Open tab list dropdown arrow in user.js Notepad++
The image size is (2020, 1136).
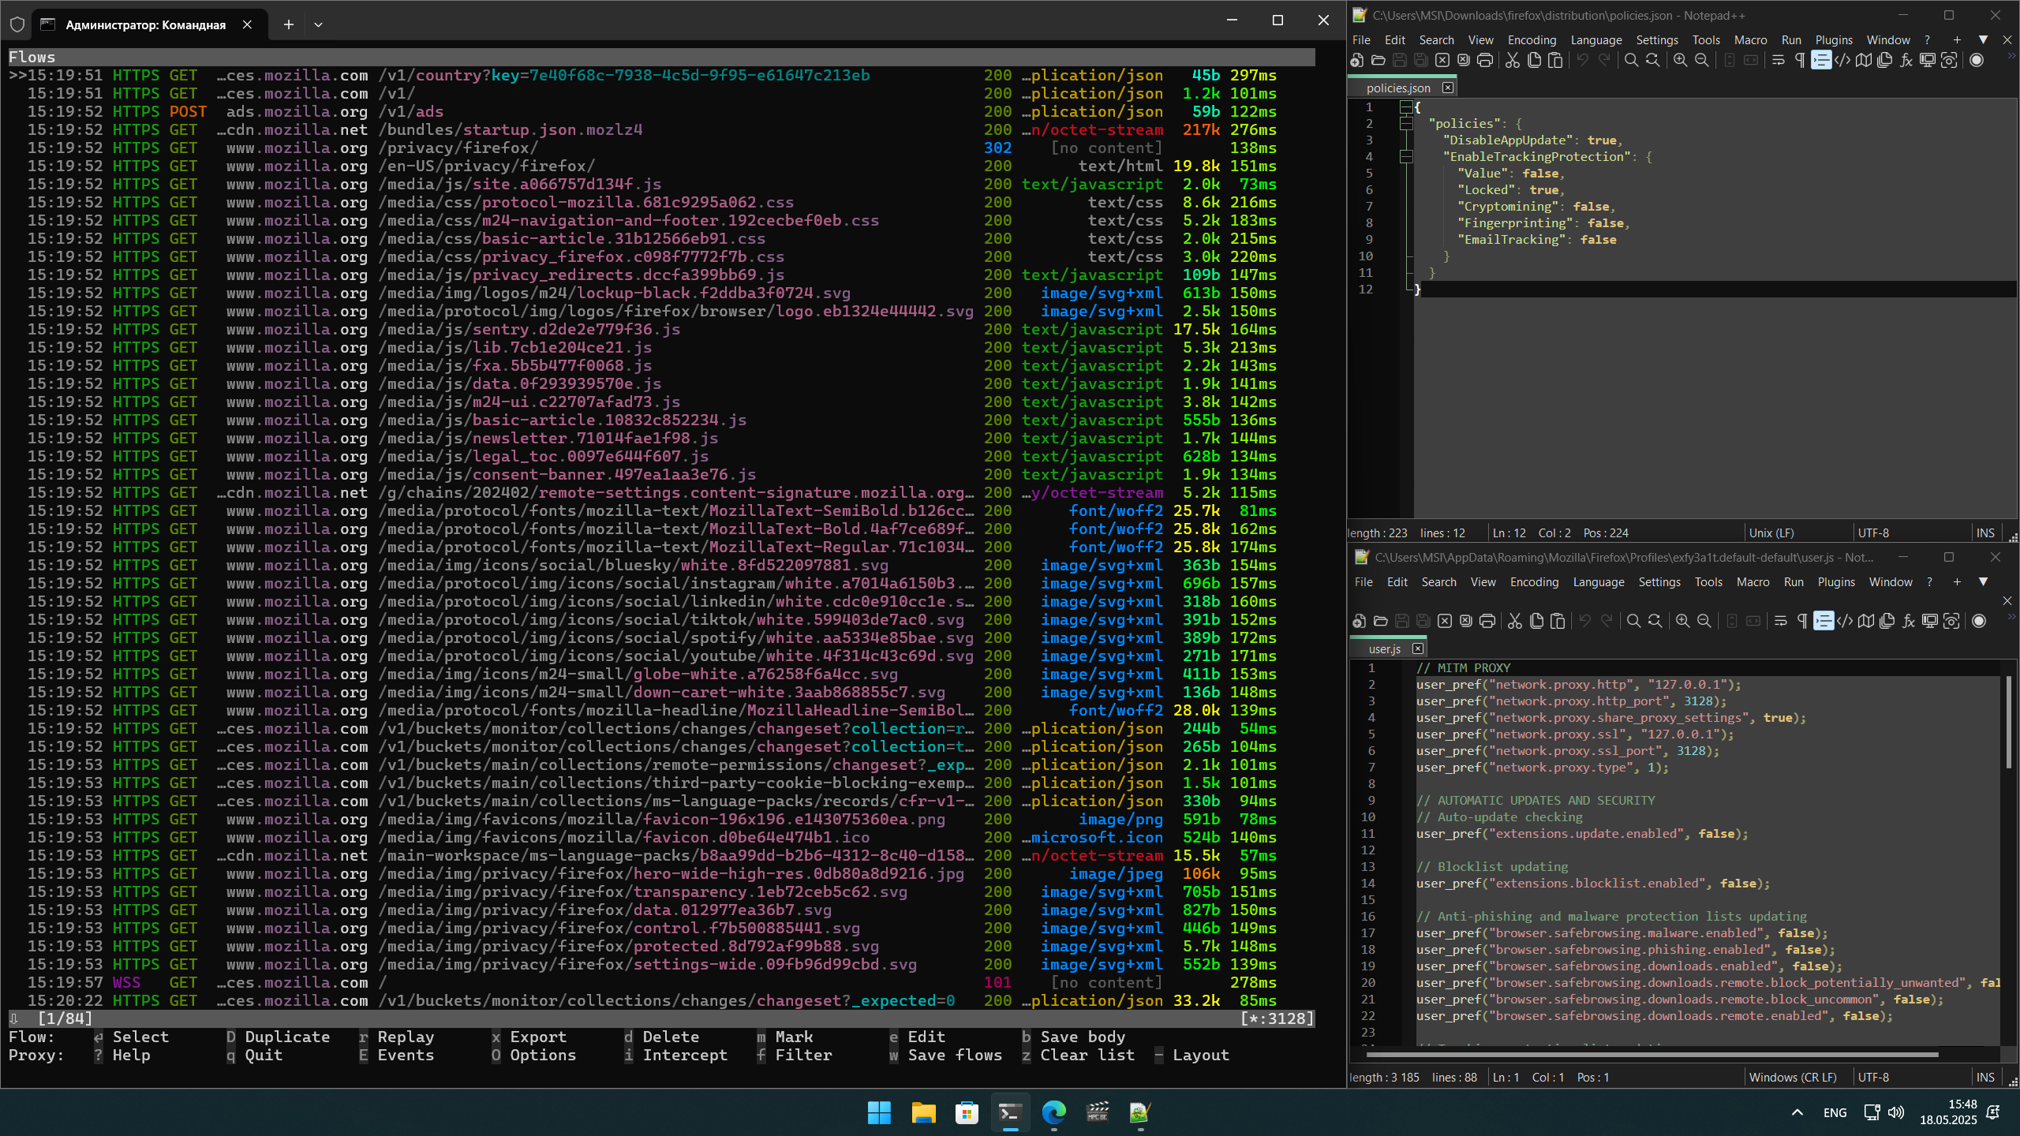[x=1983, y=581]
